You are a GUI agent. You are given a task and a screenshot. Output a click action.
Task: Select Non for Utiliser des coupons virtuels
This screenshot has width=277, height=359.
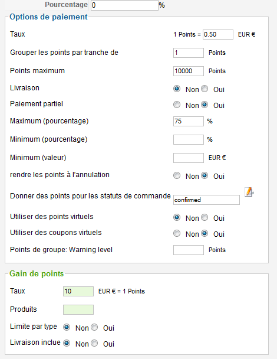pos(177,233)
